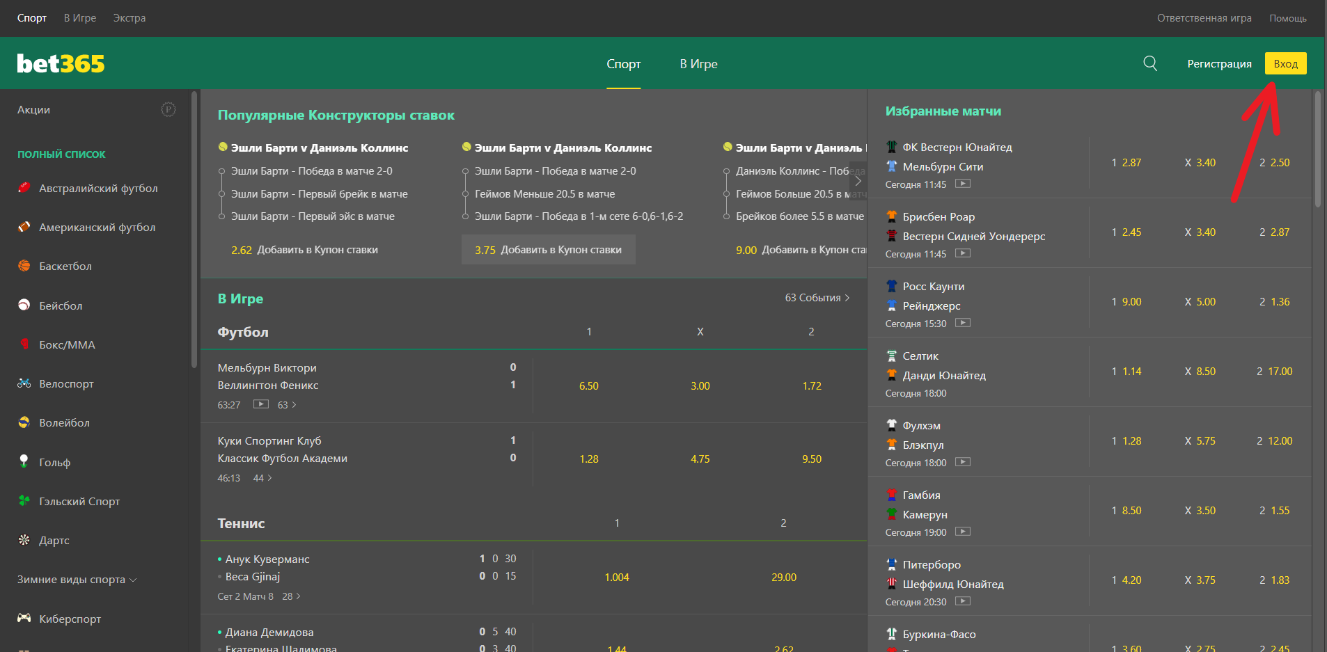Select 1 9.00 odds for Росс Каунти
Image resolution: width=1327 pixels, height=652 pixels.
[1126, 302]
